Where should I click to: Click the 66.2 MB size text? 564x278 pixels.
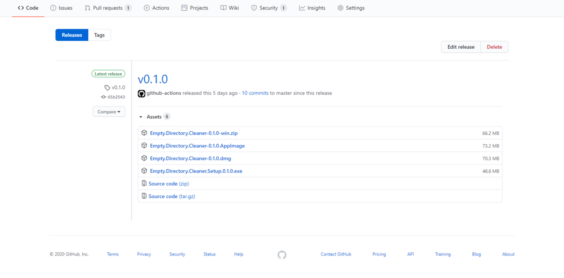491,134
